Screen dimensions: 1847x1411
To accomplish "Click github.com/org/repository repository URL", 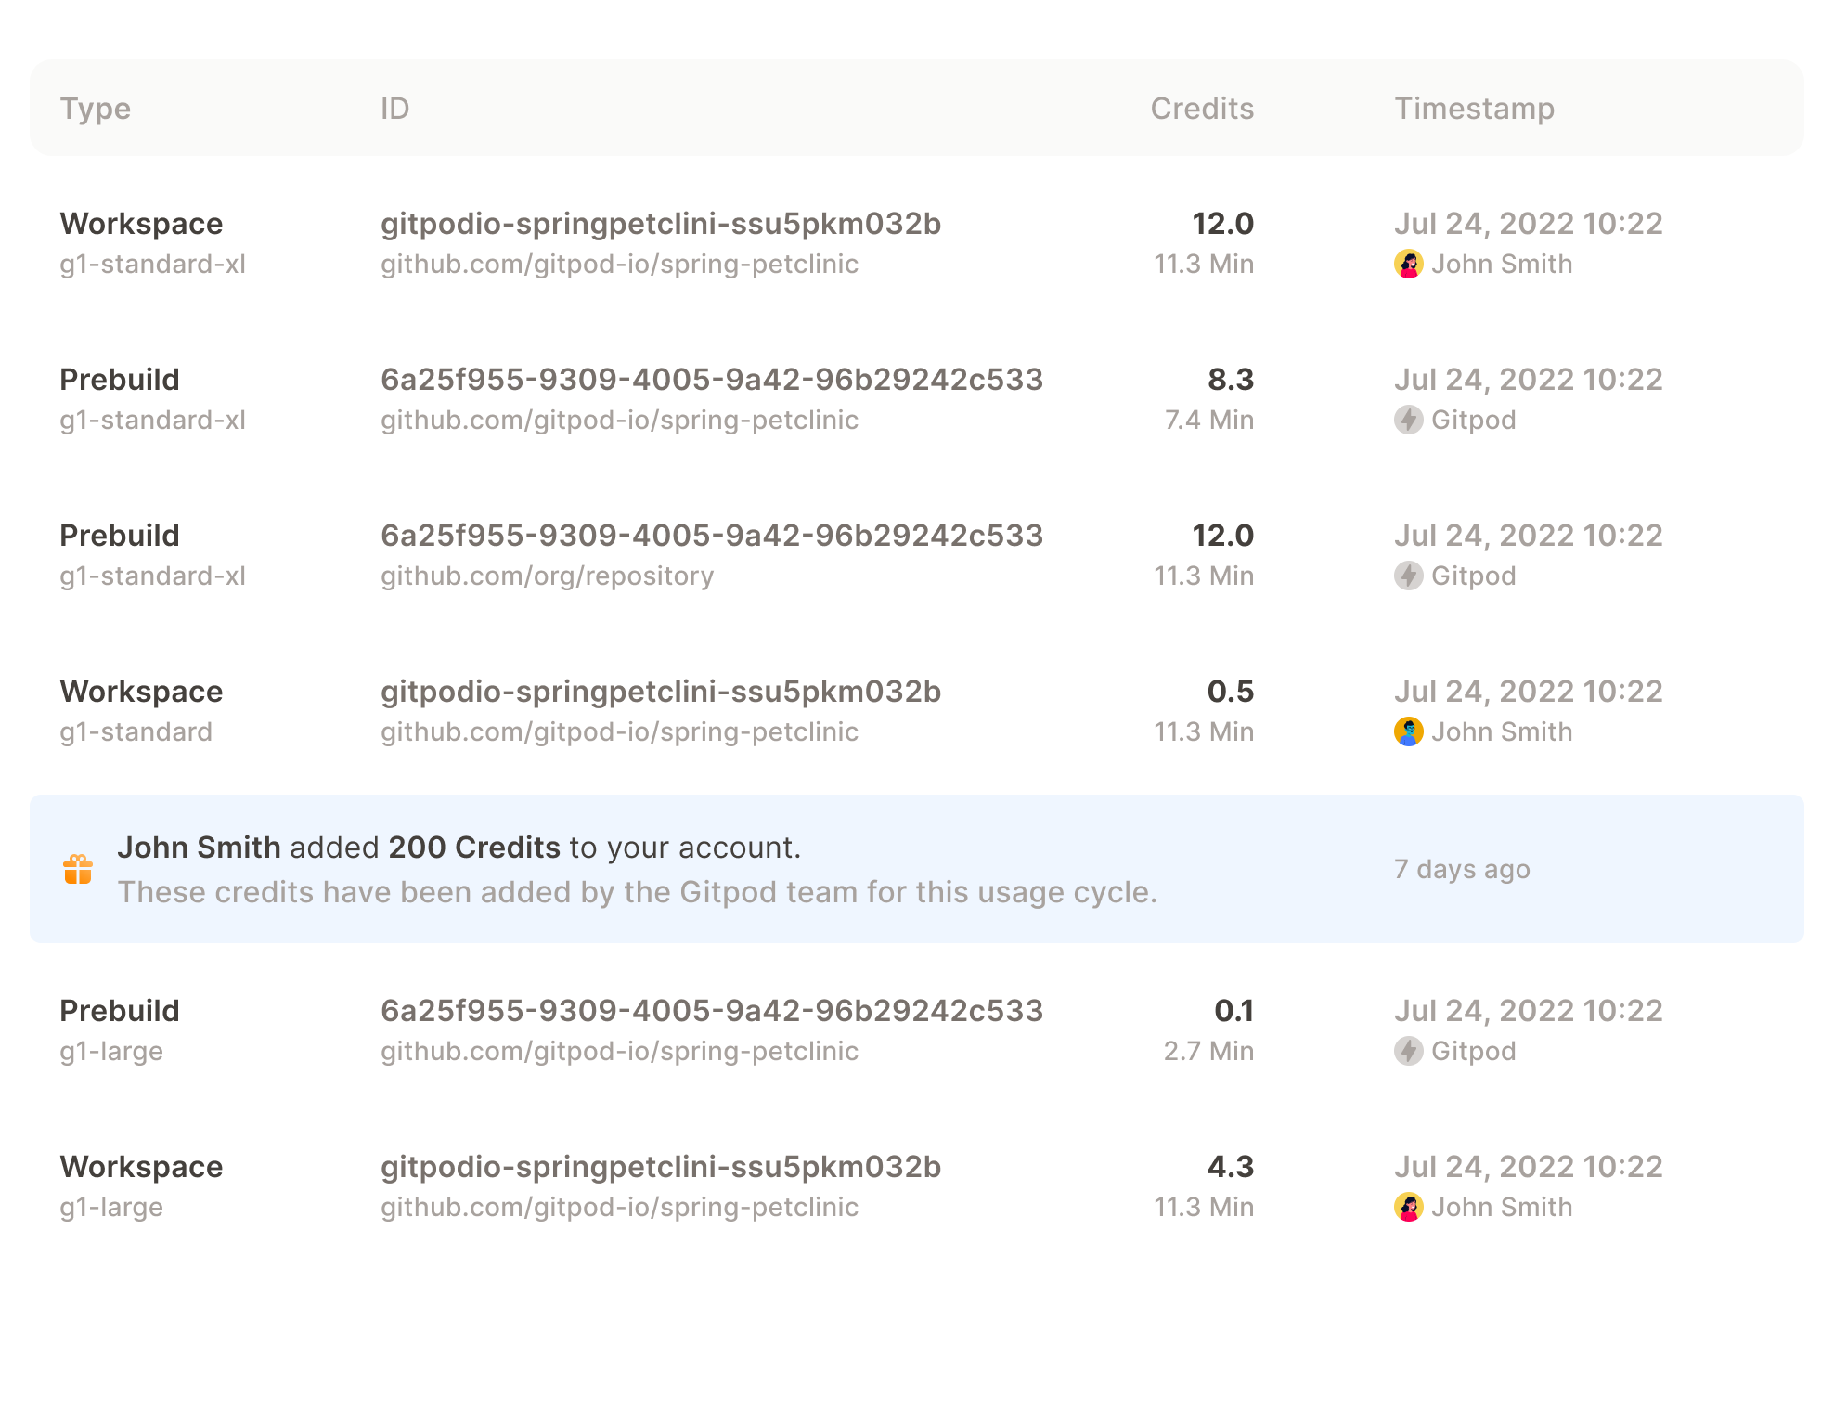I will pyautogui.click(x=548, y=576).
